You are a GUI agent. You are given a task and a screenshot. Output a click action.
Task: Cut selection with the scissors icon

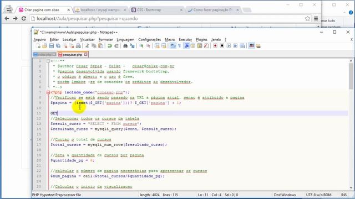[87, 46]
